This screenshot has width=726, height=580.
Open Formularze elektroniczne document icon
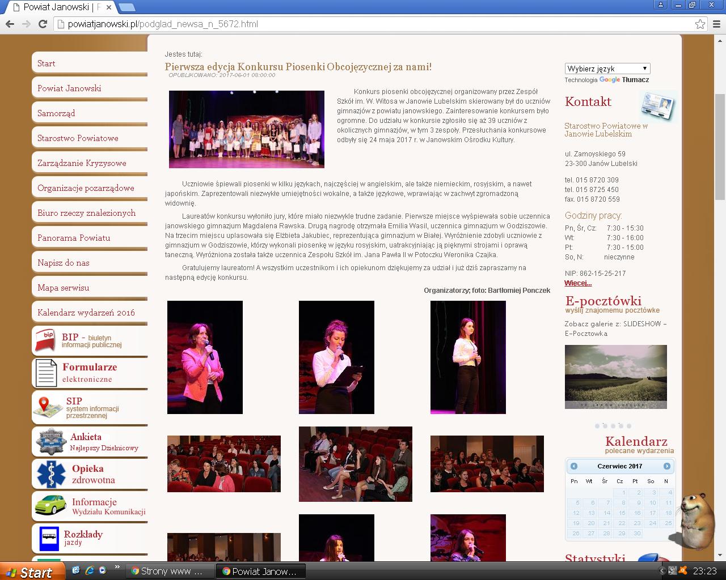pos(46,373)
